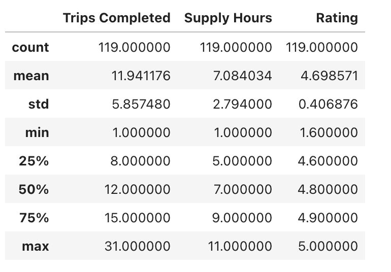Select the std row label
The image size is (391, 272).
pyautogui.click(x=39, y=104)
